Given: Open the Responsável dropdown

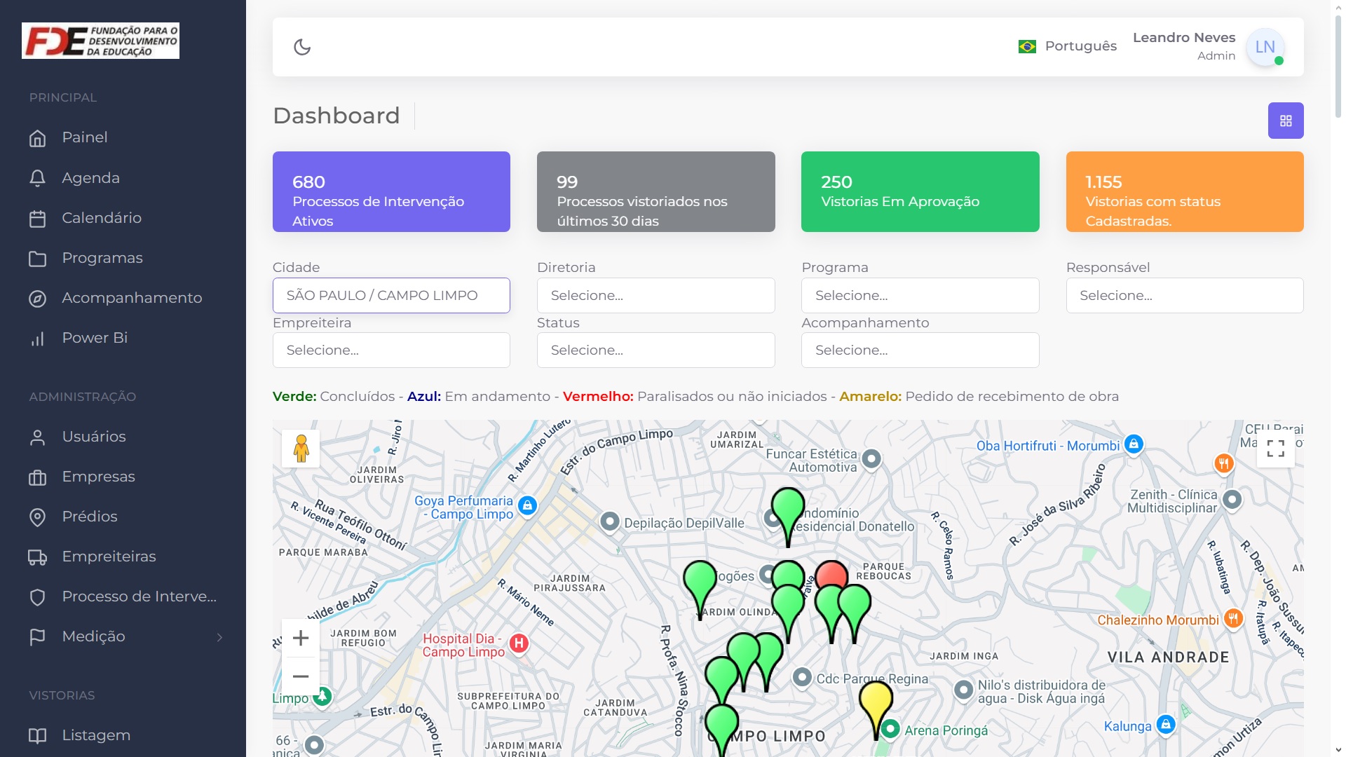Looking at the screenshot, I should click(x=1184, y=296).
